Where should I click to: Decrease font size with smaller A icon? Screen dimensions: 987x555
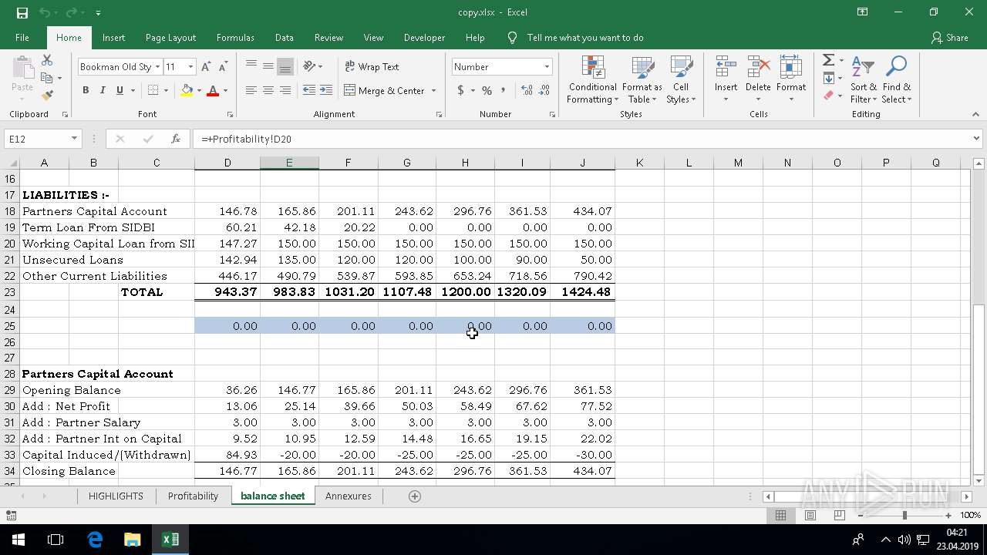(222, 67)
